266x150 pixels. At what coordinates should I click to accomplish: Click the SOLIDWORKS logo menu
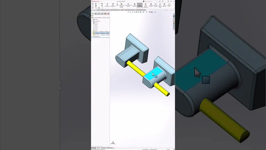[x=96, y=1]
